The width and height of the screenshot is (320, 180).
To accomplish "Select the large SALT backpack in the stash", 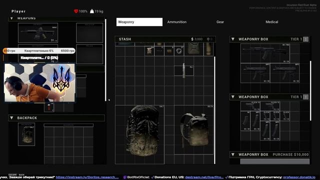I will [x=140, y=134].
